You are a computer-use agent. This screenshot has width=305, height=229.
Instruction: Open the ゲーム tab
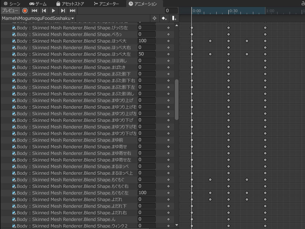coord(38,4)
